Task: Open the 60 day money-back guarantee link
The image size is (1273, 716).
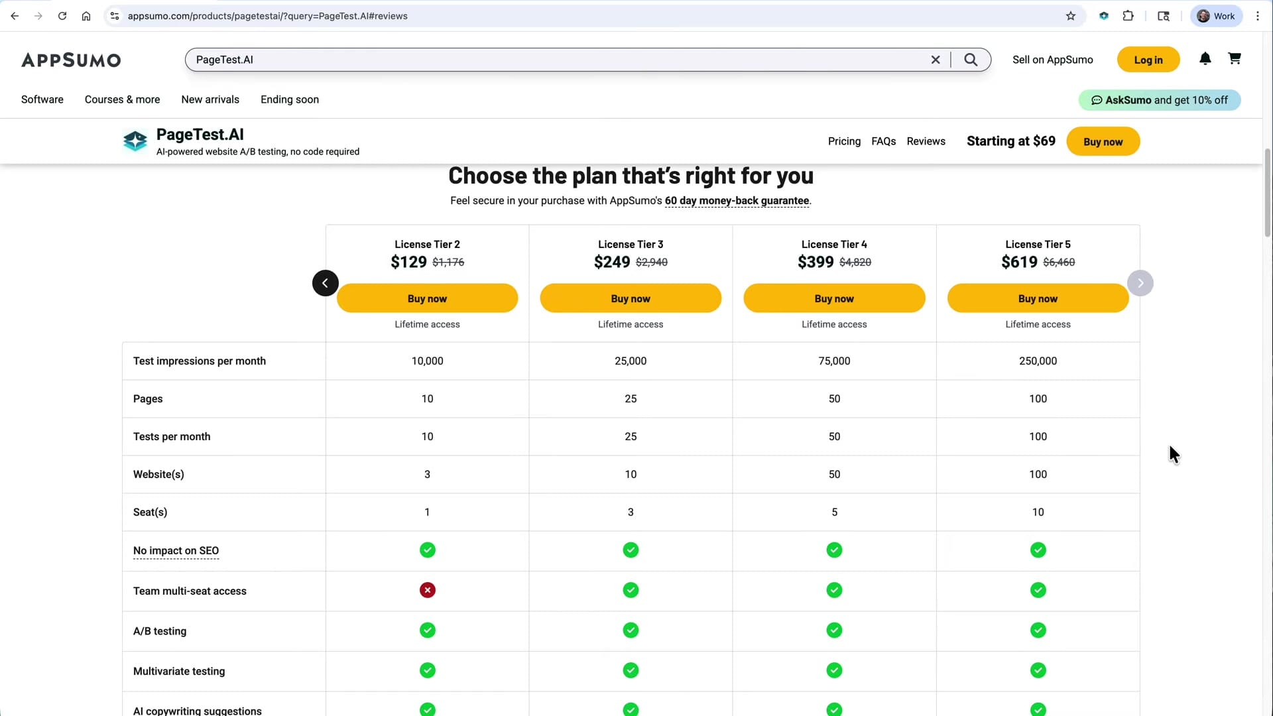Action: [737, 201]
